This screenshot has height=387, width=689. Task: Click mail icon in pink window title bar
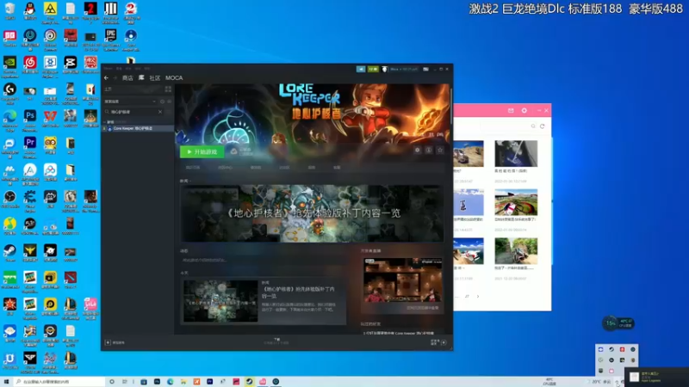(511, 111)
